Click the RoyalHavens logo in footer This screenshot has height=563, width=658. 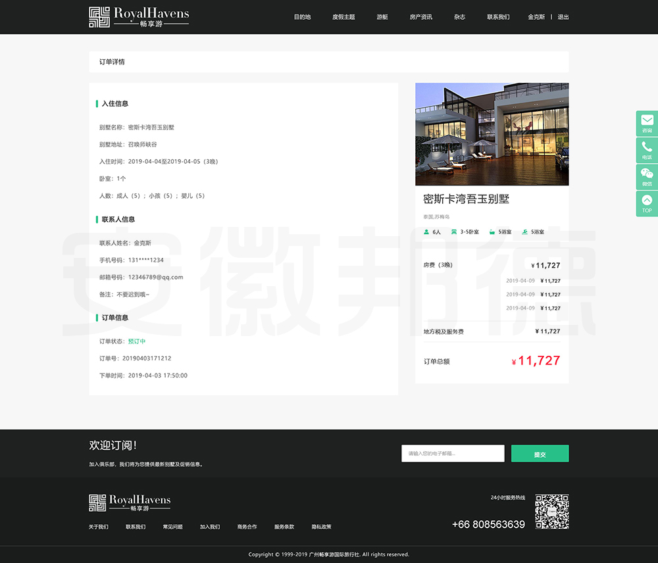click(130, 503)
